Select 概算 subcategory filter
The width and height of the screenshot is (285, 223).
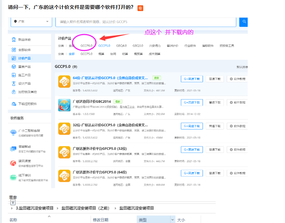(x=101, y=54)
